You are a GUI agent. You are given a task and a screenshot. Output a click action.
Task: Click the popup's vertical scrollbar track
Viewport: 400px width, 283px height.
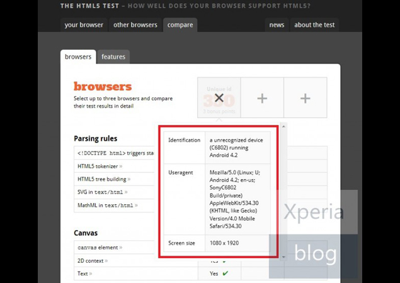pos(283,189)
